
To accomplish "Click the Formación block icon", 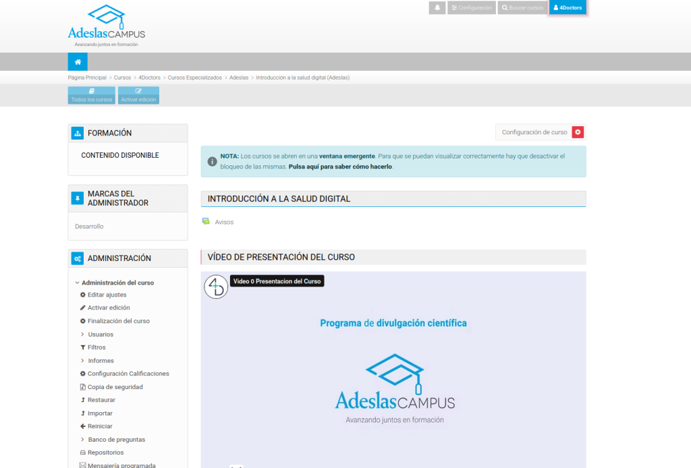I will [78, 133].
